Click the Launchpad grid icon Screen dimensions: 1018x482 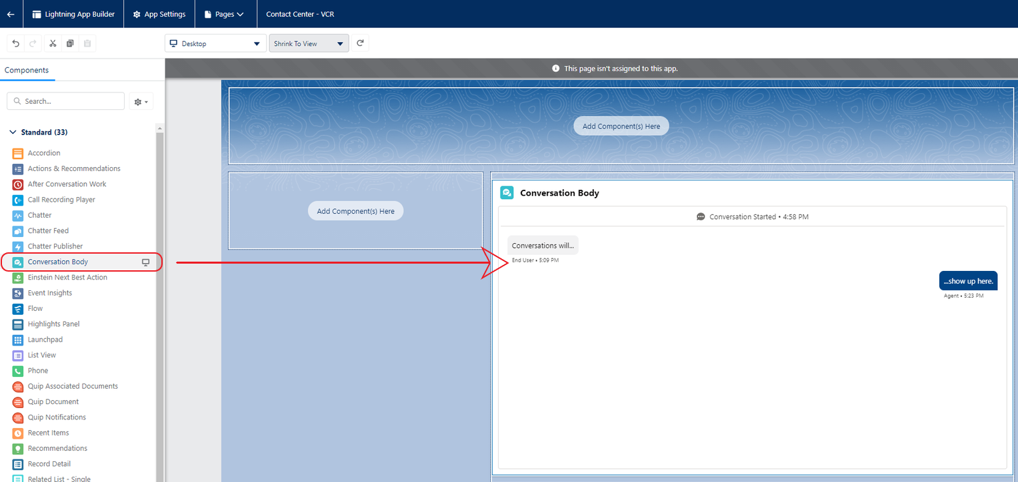click(18, 340)
